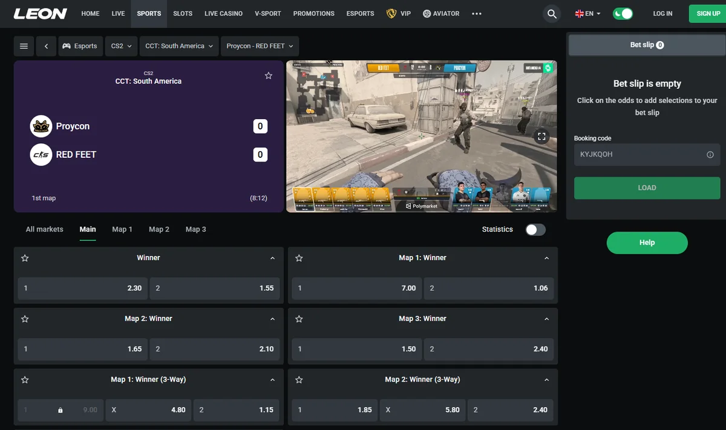The image size is (726, 430).
Task: Collapse the Map 1: Winner (3-Way) market
Action: [x=272, y=380]
